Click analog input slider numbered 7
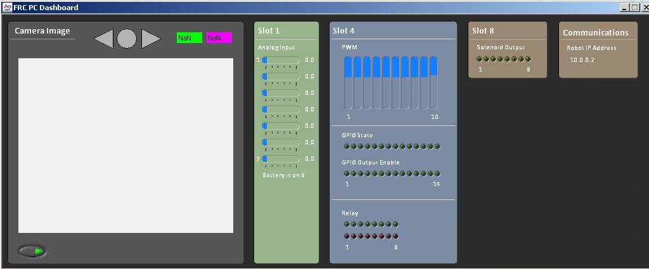The image size is (649, 269). coord(281,159)
